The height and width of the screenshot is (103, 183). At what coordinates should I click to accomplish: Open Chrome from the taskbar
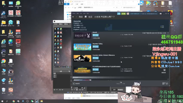tap(14, 101)
